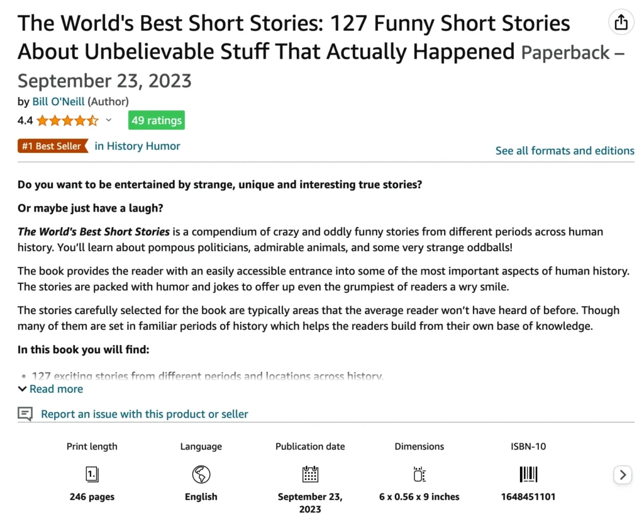The image size is (644, 522).
Task: Click the 49 ratings button
Action: 157,120
